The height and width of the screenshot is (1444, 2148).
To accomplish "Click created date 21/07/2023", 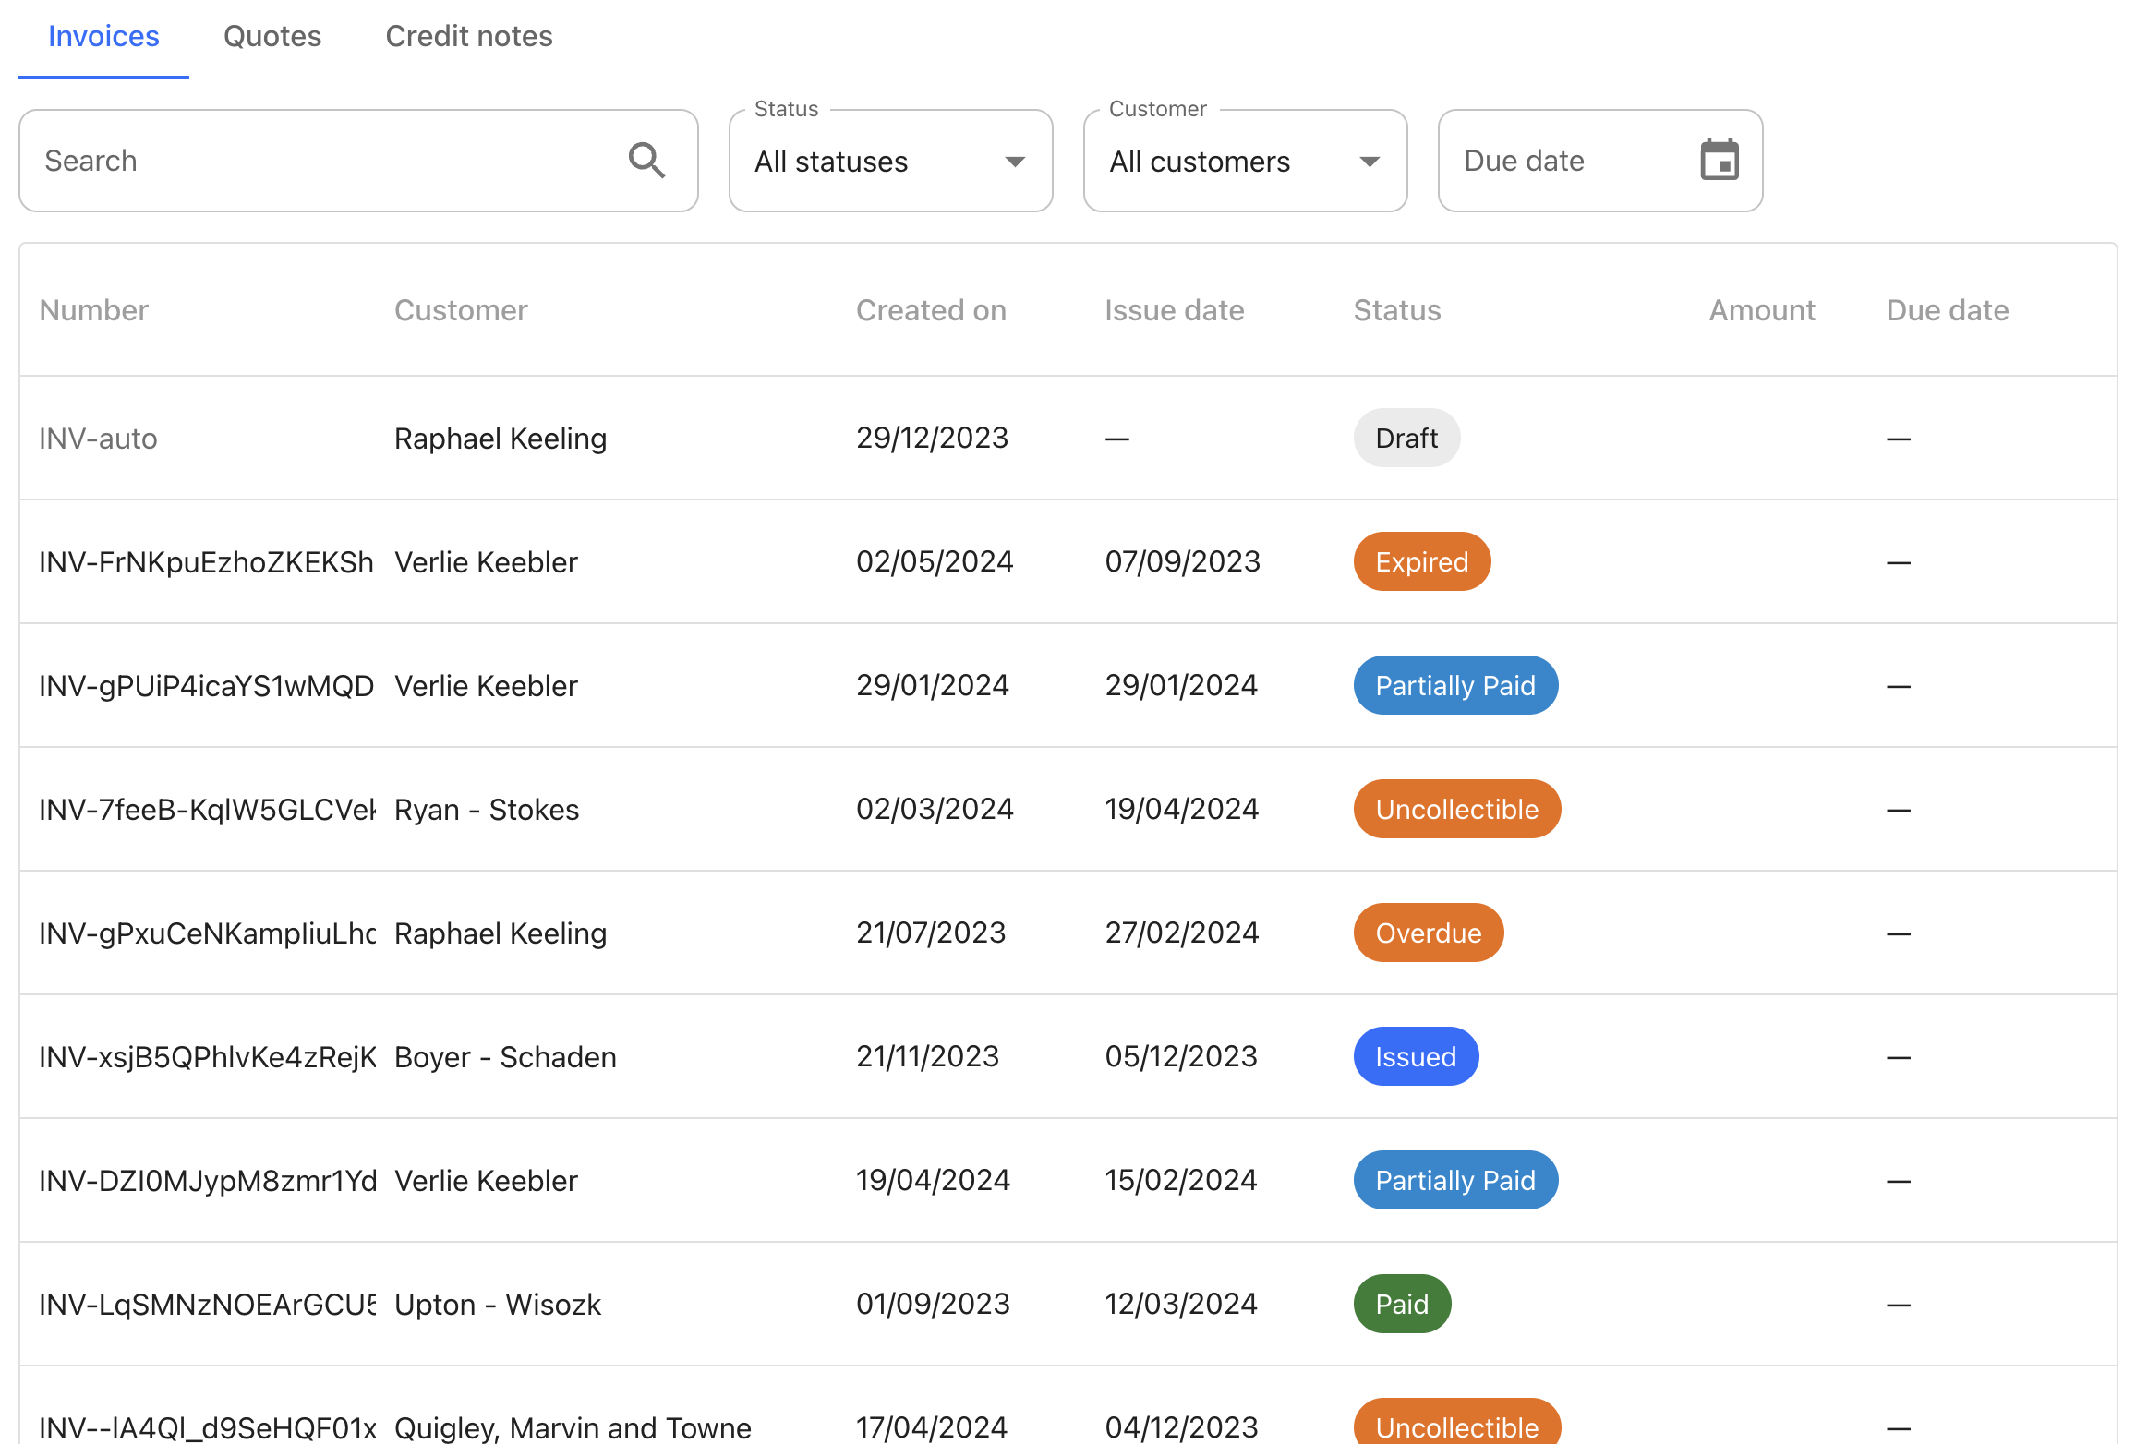I will point(931,933).
